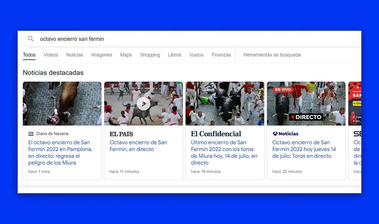The width and height of the screenshot is (379, 224).
Task: Click the EL PAÍS logo
Action: click(121, 134)
